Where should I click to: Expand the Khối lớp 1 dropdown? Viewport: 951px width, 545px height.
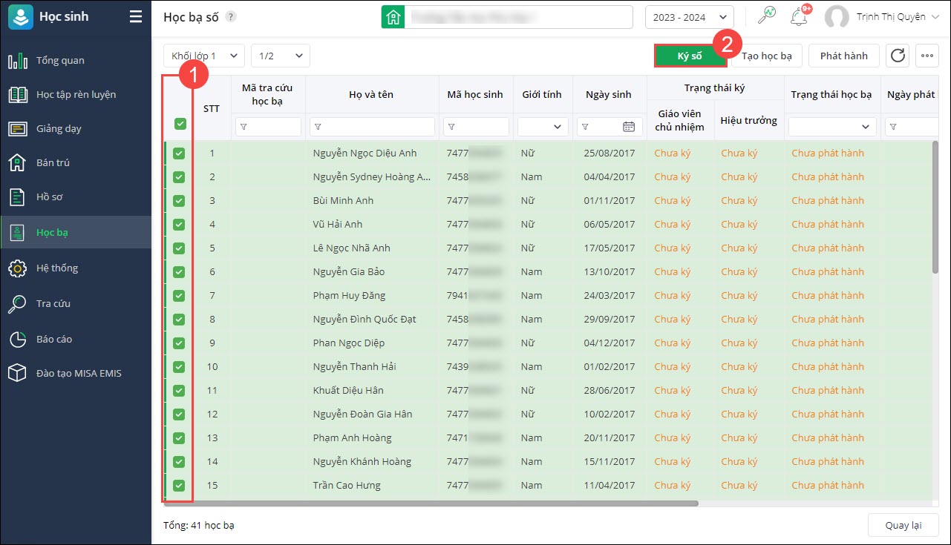click(203, 56)
